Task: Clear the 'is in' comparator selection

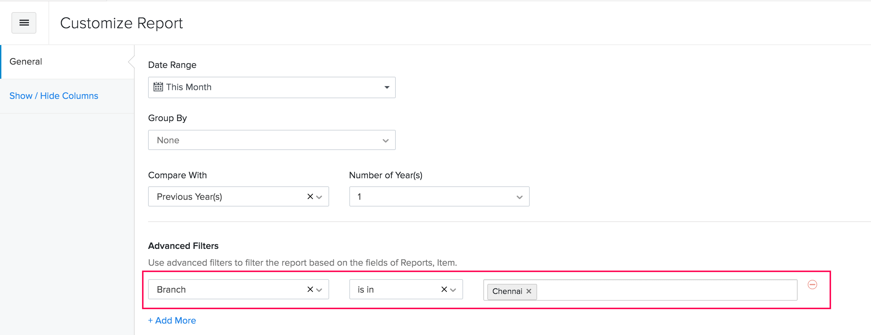Action: click(x=444, y=289)
